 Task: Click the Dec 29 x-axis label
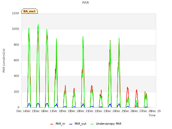[x=156, y=111]
